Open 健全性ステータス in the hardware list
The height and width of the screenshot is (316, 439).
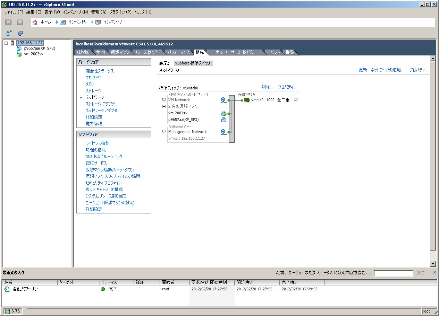[x=100, y=71]
